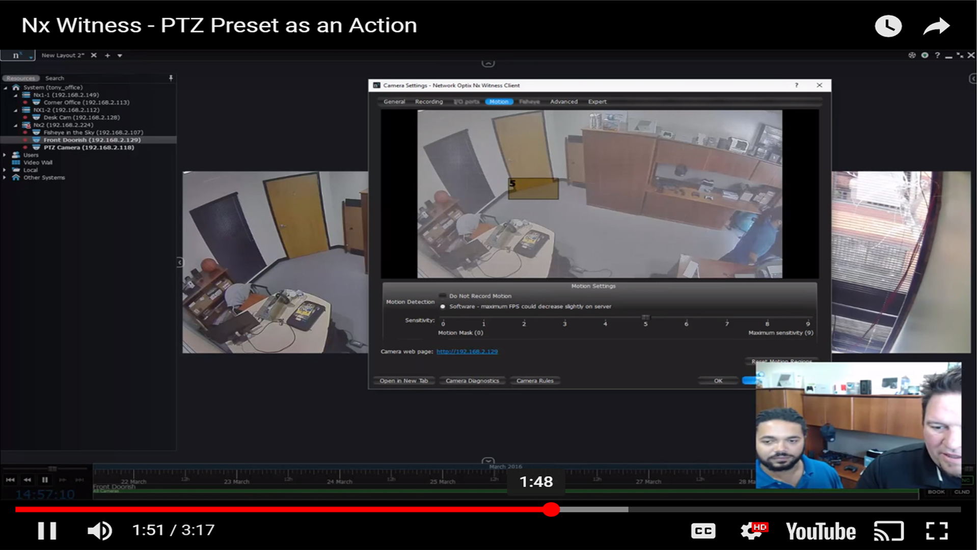Click the Open in New Tab button
The height and width of the screenshot is (550, 978).
(403, 381)
